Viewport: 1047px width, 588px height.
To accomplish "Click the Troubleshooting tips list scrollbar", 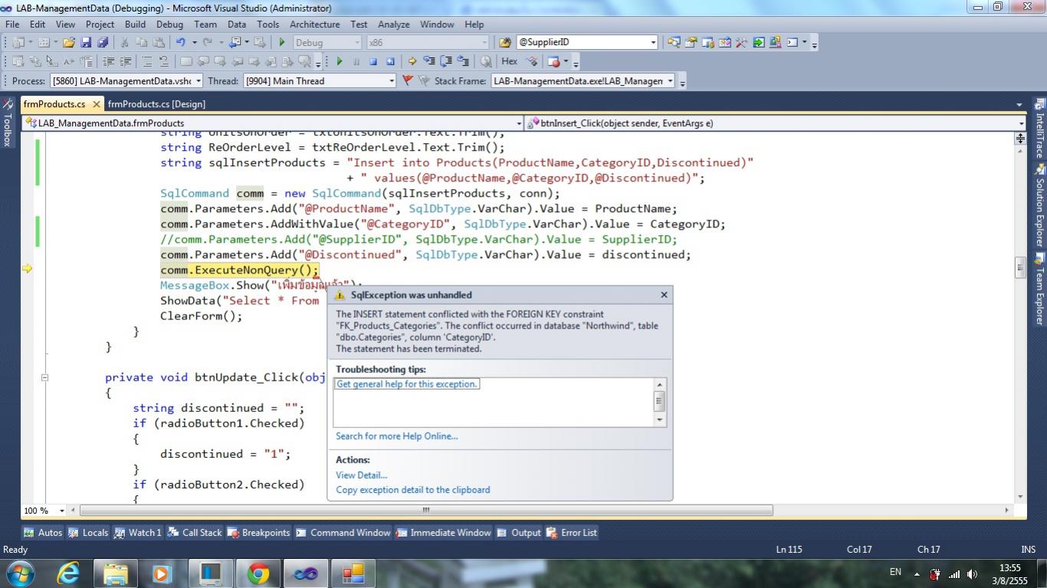I will [658, 401].
